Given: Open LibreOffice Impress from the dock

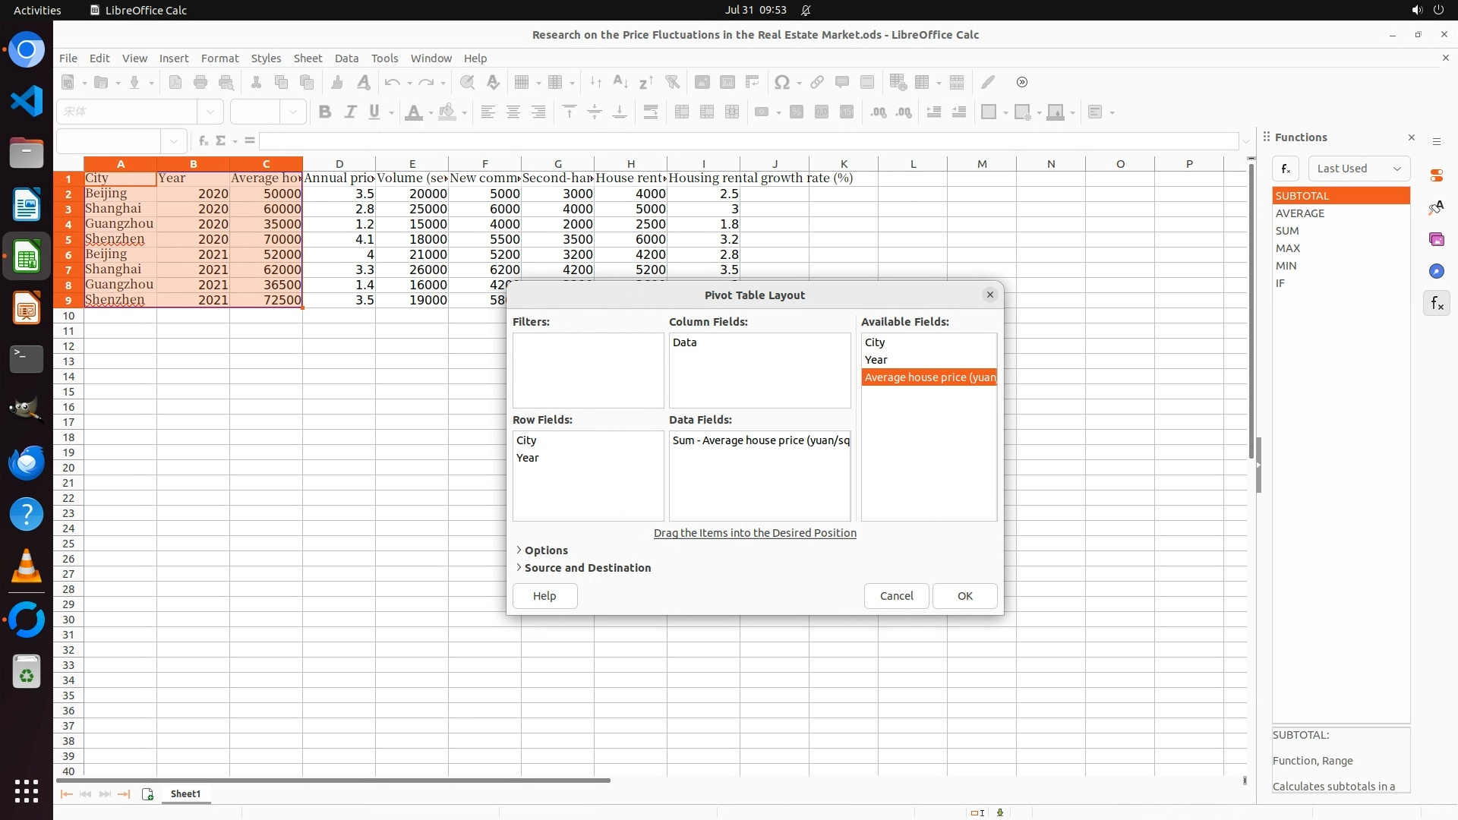Looking at the screenshot, I should coord(27,308).
